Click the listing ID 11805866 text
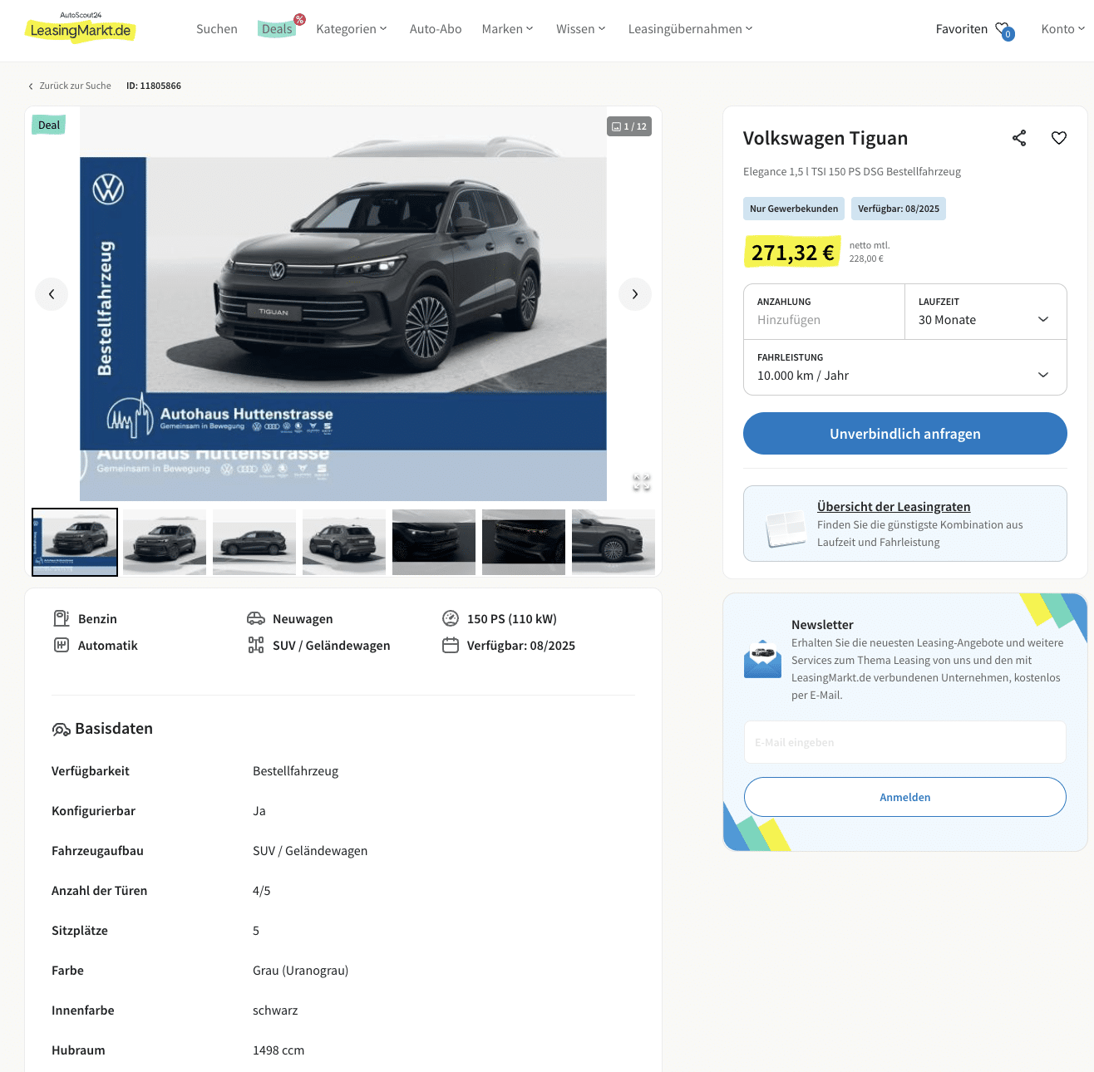The width and height of the screenshot is (1094, 1072). (154, 86)
